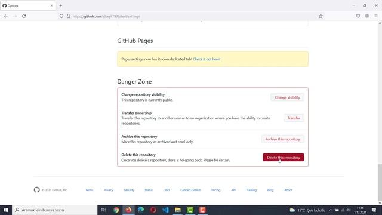382x215 pixels.
Task: Open the Pocket save icon
Action: point(358,16)
